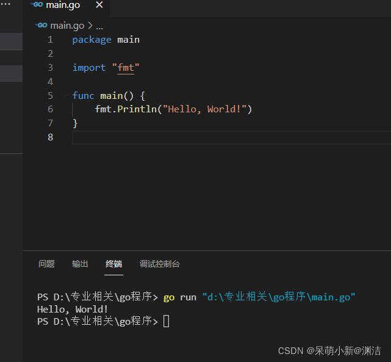Expand the breadcrumb ellipsis symbol list
This screenshot has width=391, height=362.
click(100, 26)
